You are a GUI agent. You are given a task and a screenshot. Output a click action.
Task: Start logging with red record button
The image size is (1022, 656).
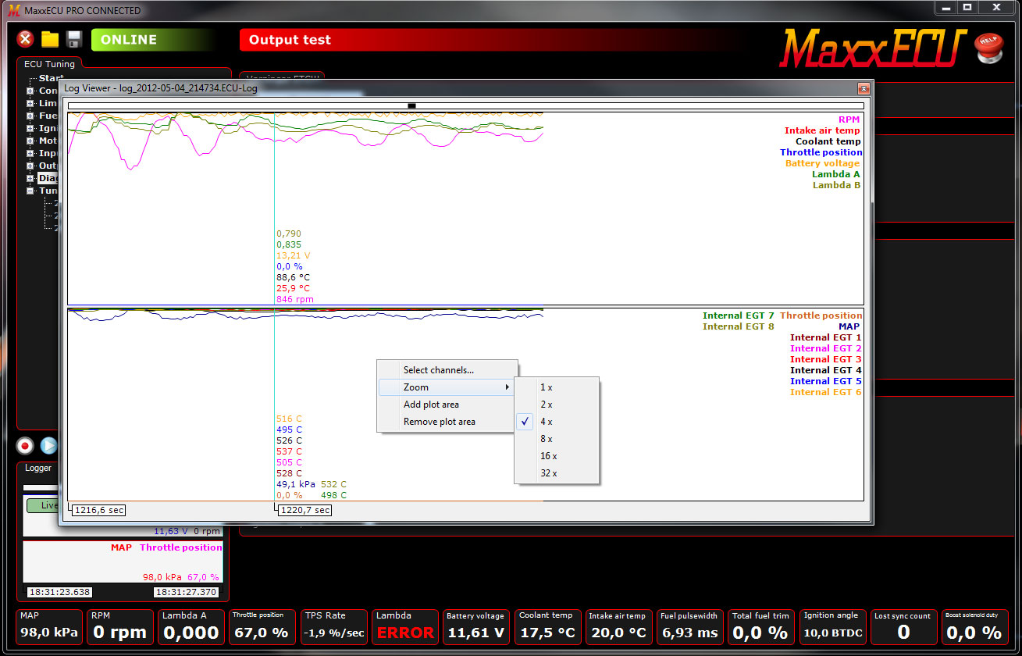25,446
